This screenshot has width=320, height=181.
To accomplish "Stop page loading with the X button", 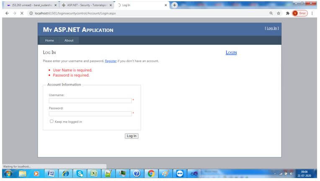I will pyautogui.click(x=22, y=13).
